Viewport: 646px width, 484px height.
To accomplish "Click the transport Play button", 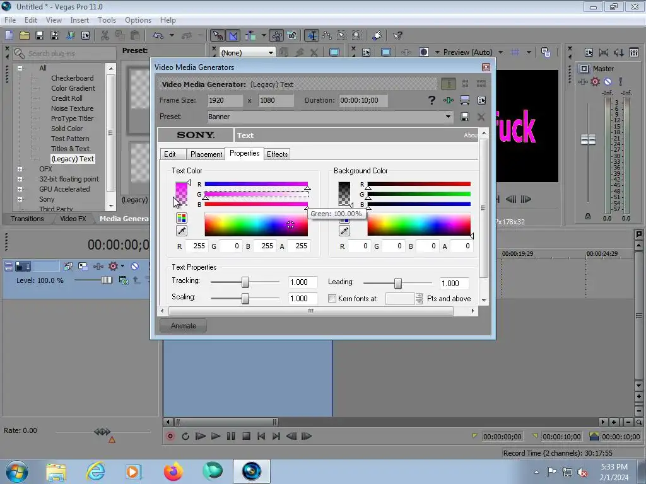I will tap(216, 436).
